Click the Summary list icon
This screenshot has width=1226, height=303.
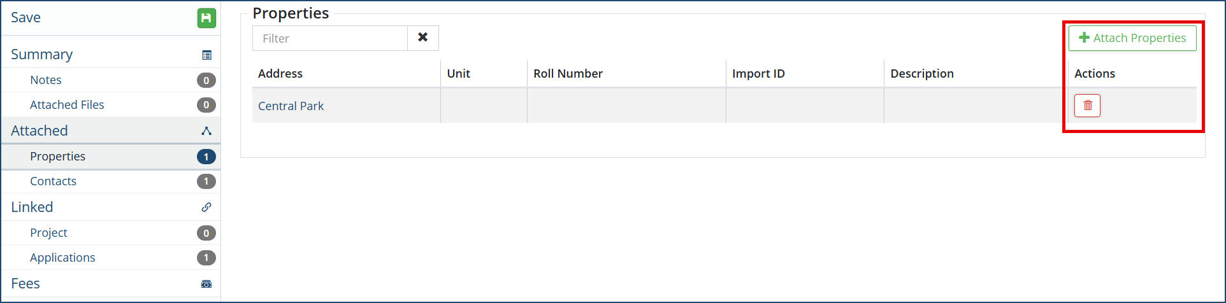coord(206,55)
